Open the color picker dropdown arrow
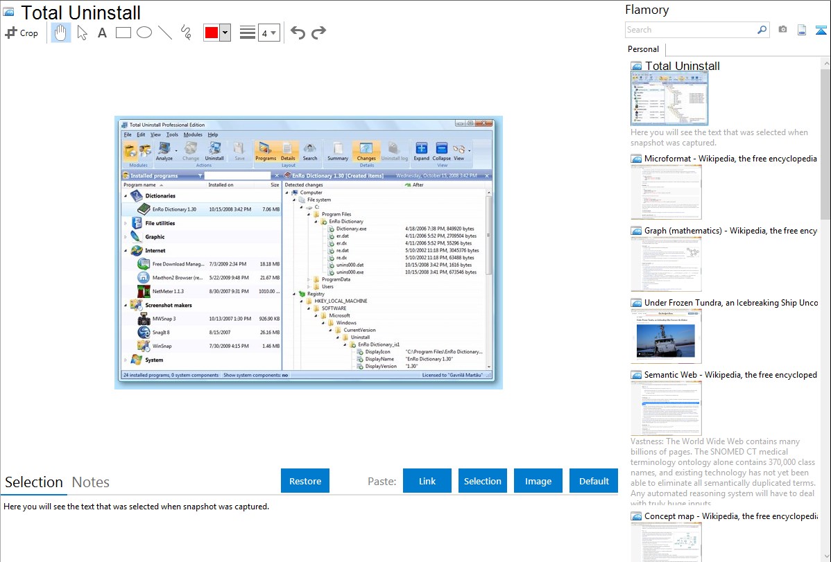 (x=225, y=33)
